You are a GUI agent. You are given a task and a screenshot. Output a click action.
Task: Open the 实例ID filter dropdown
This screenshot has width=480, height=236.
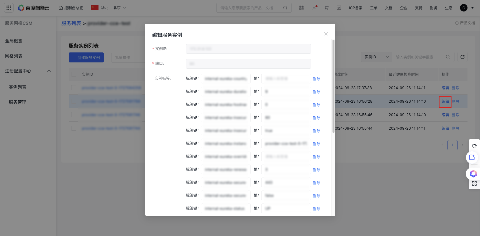click(x=376, y=57)
